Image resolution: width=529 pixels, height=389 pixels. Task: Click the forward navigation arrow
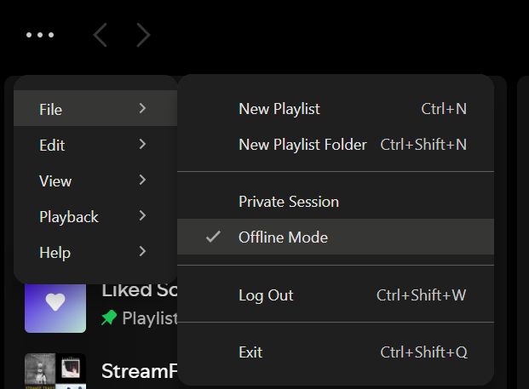pos(143,35)
